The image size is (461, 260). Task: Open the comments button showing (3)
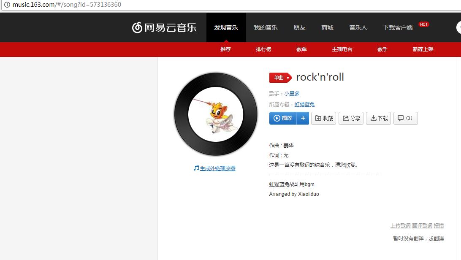click(405, 118)
